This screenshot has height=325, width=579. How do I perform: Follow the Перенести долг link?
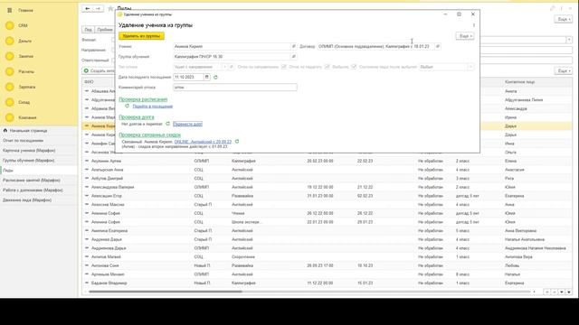coord(187,124)
